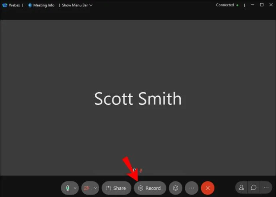This screenshot has width=276, height=197.
Task: Start recording with the Record button
Action: point(150,188)
